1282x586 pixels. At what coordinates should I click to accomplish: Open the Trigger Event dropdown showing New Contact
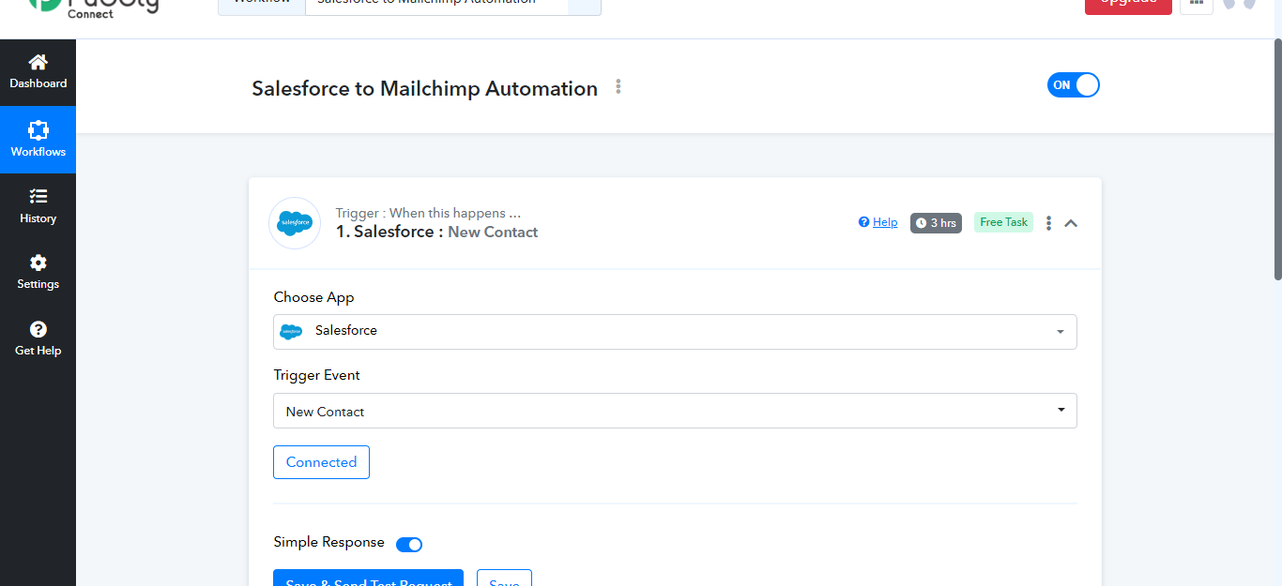pyautogui.click(x=675, y=411)
